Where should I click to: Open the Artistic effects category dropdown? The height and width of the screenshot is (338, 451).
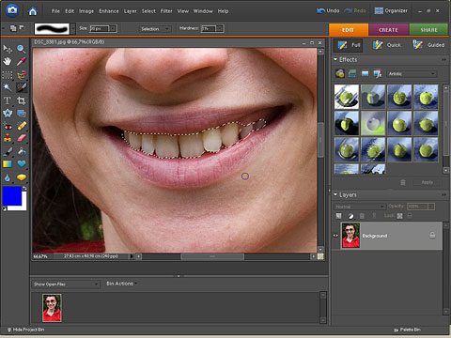point(412,74)
